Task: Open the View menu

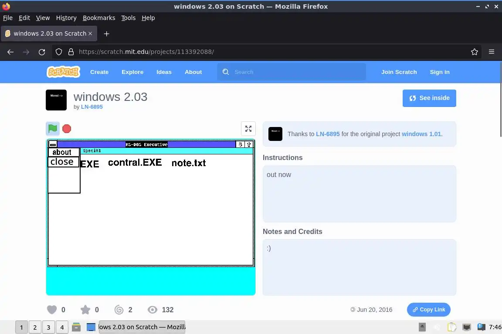Action: tap(43, 18)
